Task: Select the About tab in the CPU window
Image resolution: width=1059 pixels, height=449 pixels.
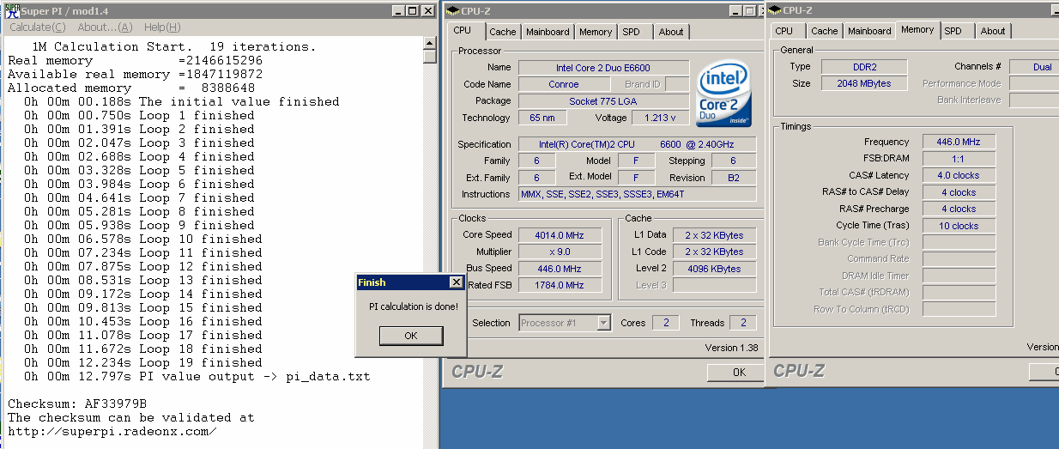Action: click(x=671, y=32)
